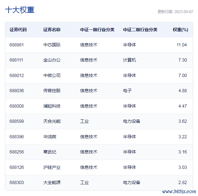Click 电力设备 in the 688599 row
The width and height of the screenshot is (198, 196).
coord(132,121)
